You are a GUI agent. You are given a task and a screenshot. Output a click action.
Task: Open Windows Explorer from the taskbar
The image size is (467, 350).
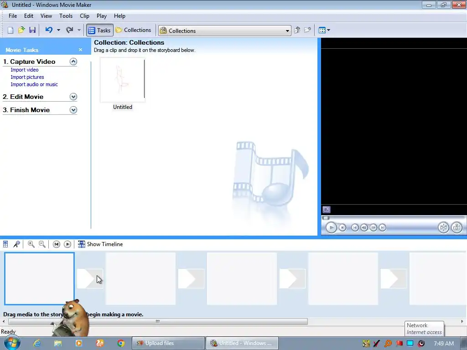[58, 343]
